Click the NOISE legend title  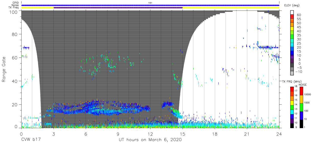[x=303, y=84]
